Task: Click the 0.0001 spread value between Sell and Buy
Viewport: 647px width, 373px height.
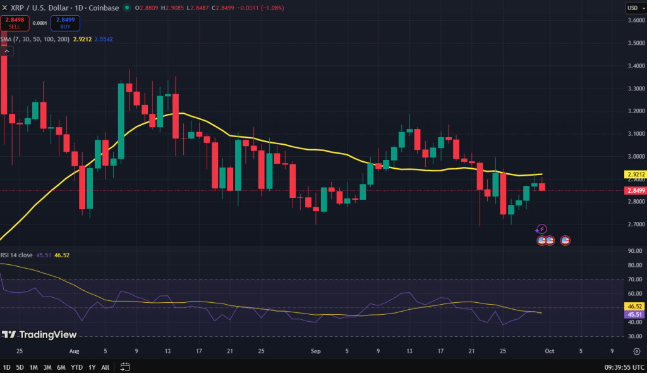Action: coord(40,23)
